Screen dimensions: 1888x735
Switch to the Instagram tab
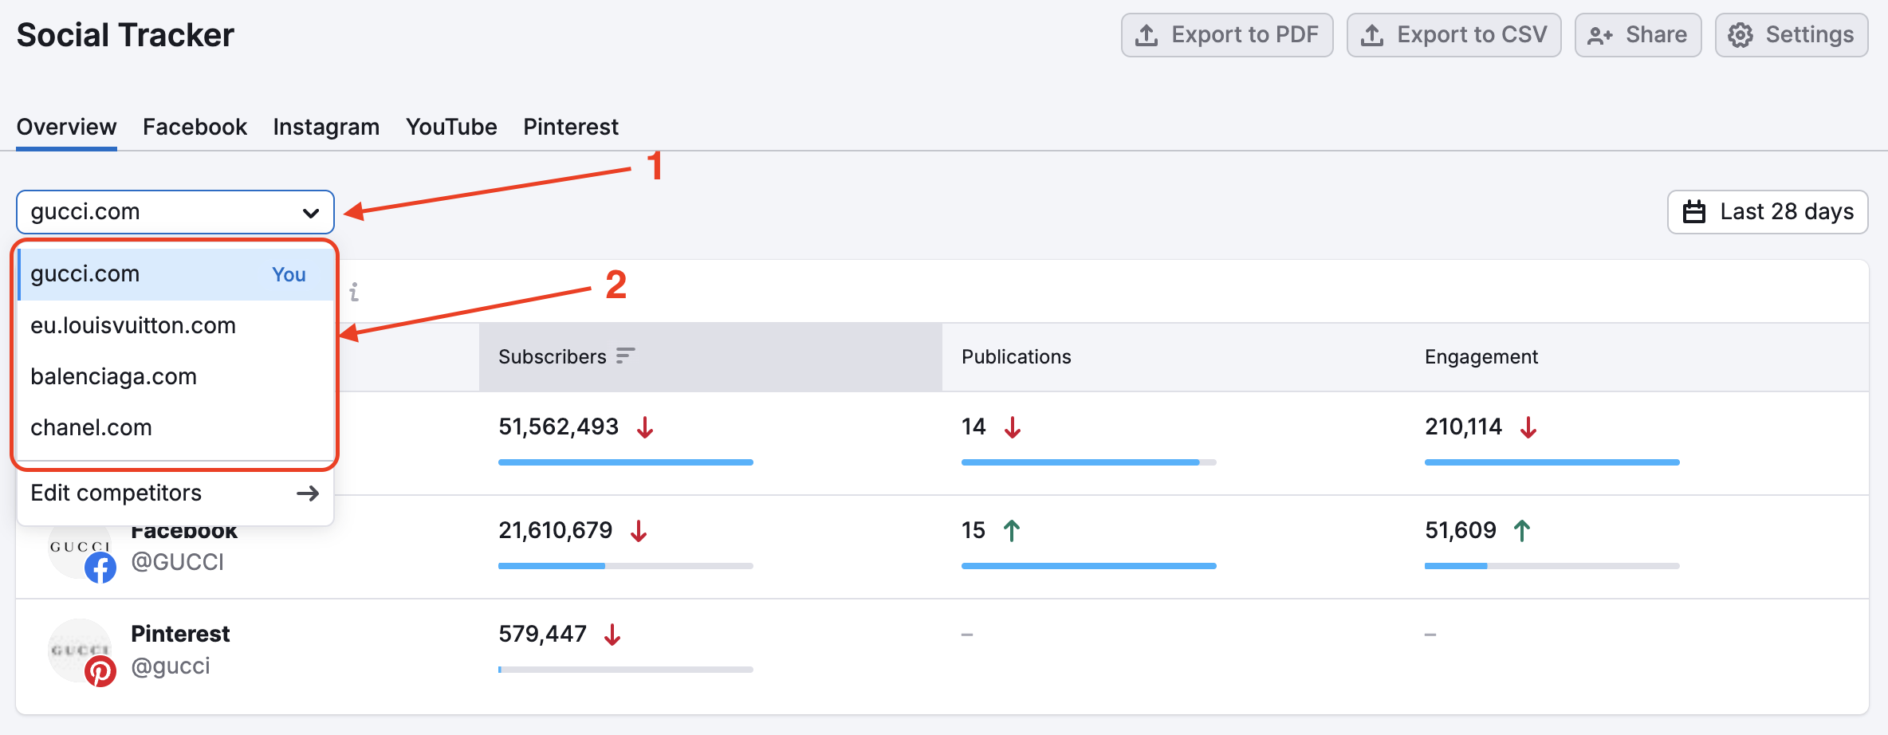(325, 126)
